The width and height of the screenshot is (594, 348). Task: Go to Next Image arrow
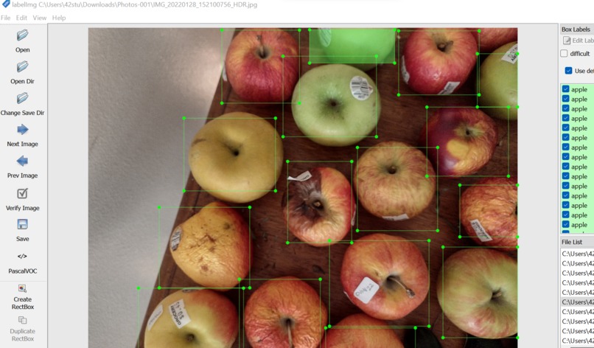click(x=22, y=130)
